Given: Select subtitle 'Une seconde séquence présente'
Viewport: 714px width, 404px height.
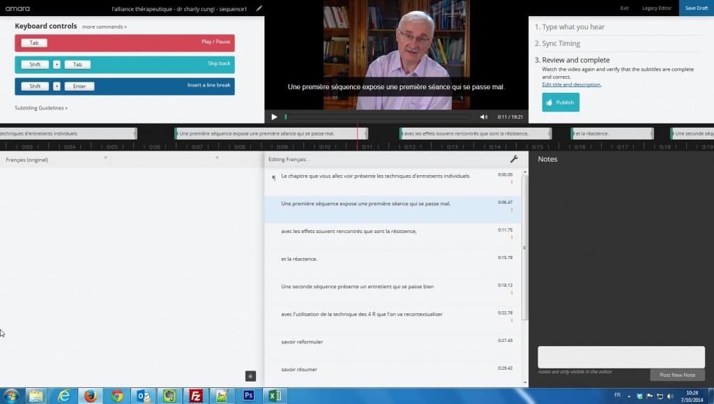Looking at the screenshot, I should (393, 292).
